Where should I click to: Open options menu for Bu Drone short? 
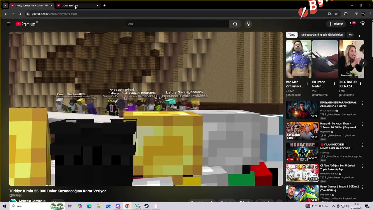point(334,83)
